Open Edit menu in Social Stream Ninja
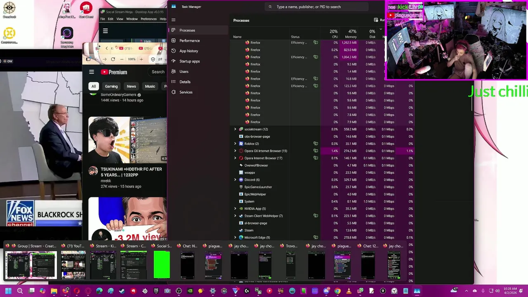The height and width of the screenshot is (297, 528). [111, 19]
